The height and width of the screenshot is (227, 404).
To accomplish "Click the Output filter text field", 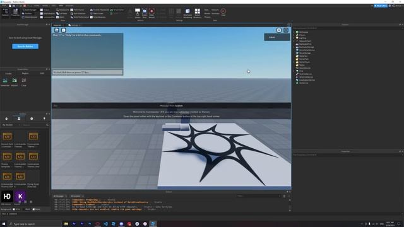I will pos(258,196).
